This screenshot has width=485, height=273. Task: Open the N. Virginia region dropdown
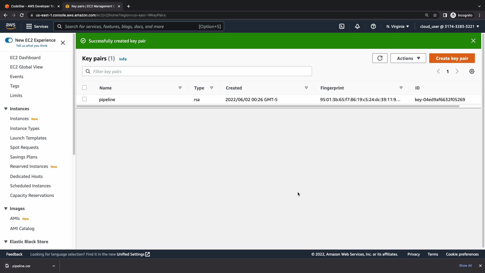[397, 26]
